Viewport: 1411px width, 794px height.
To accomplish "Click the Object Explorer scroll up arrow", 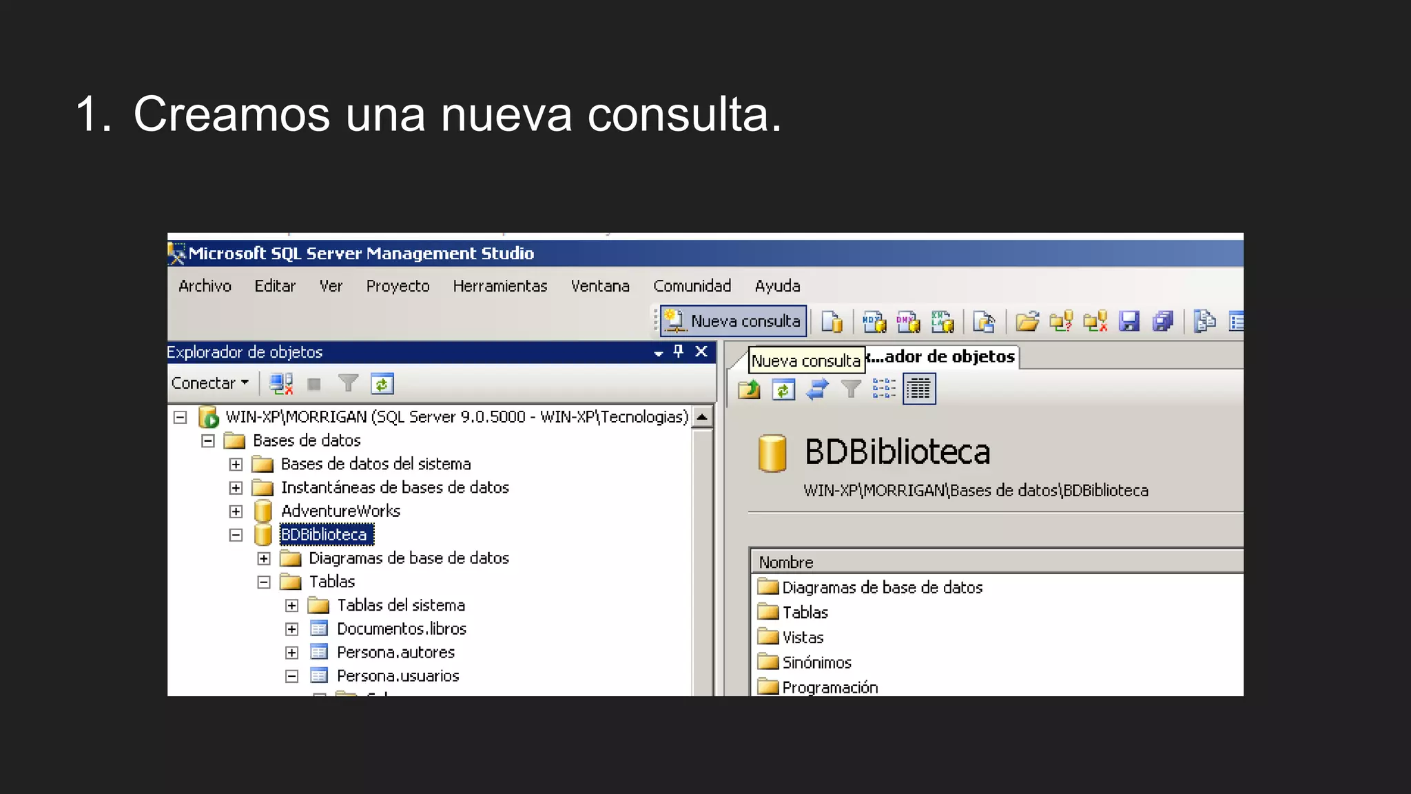I will (x=702, y=417).
